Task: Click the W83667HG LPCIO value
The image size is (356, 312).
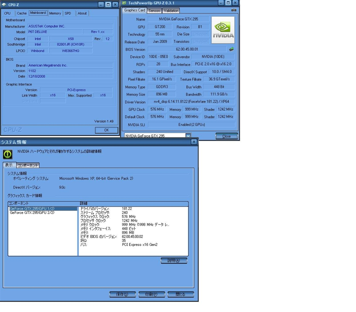Action: point(71,51)
